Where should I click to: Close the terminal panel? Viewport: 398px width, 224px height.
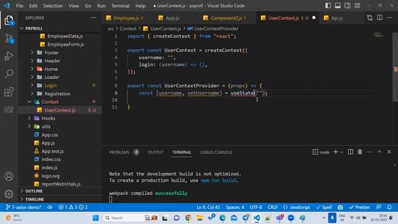point(389,152)
